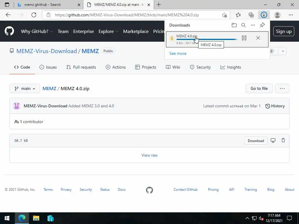This screenshot has width=299, height=224.
Task: Open the Insights tab
Action: tap(231, 67)
